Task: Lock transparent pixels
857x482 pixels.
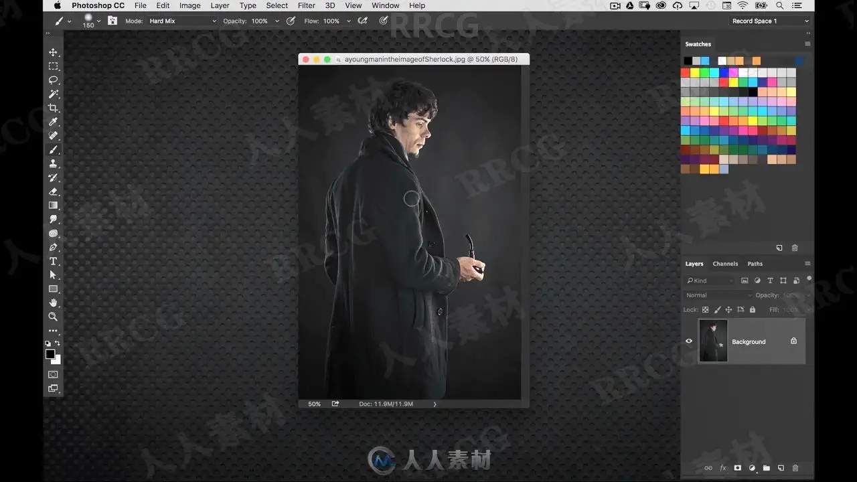Action: tap(705, 310)
